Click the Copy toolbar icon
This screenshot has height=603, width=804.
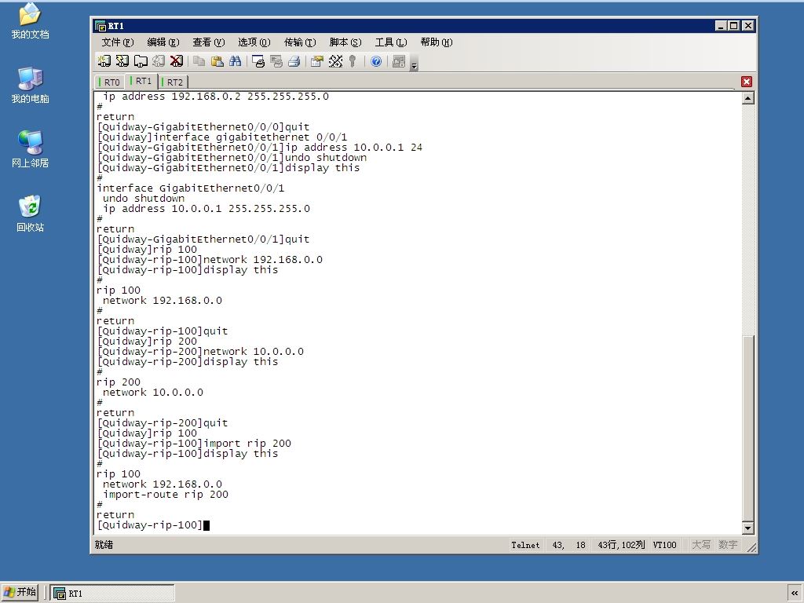coord(199,61)
